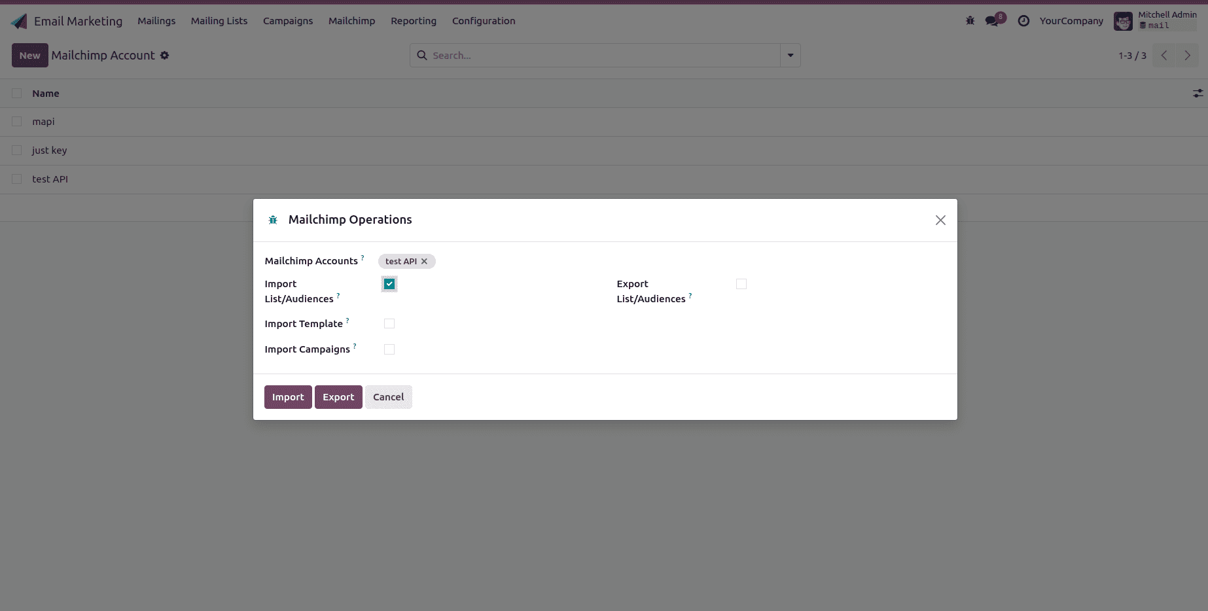The image size is (1208, 611).
Task: Click the 1-3 / 3 pager counter
Action: click(x=1132, y=56)
